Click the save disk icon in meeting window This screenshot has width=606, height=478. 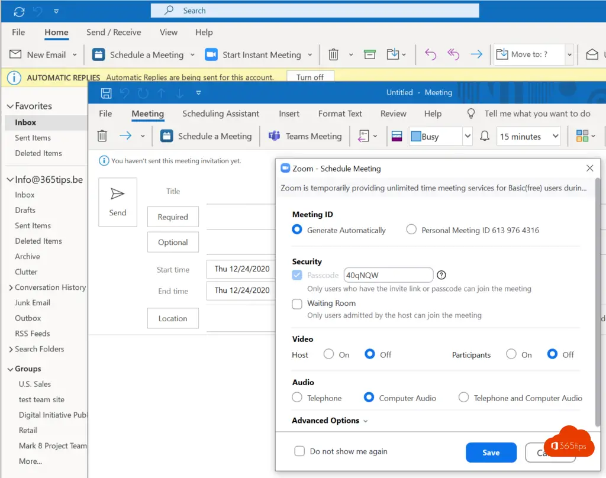[x=107, y=93]
